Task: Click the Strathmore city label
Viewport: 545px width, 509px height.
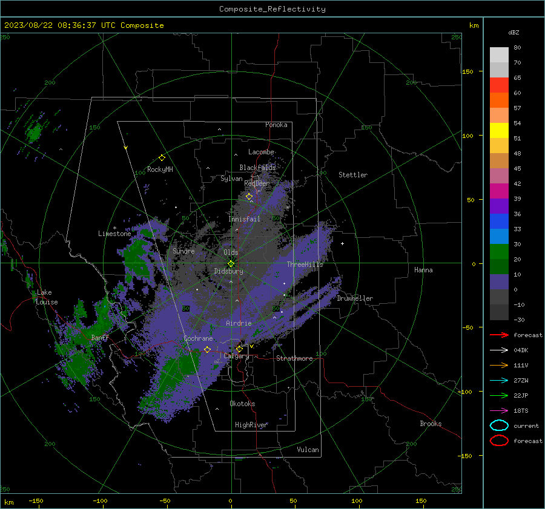Action: click(x=294, y=358)
